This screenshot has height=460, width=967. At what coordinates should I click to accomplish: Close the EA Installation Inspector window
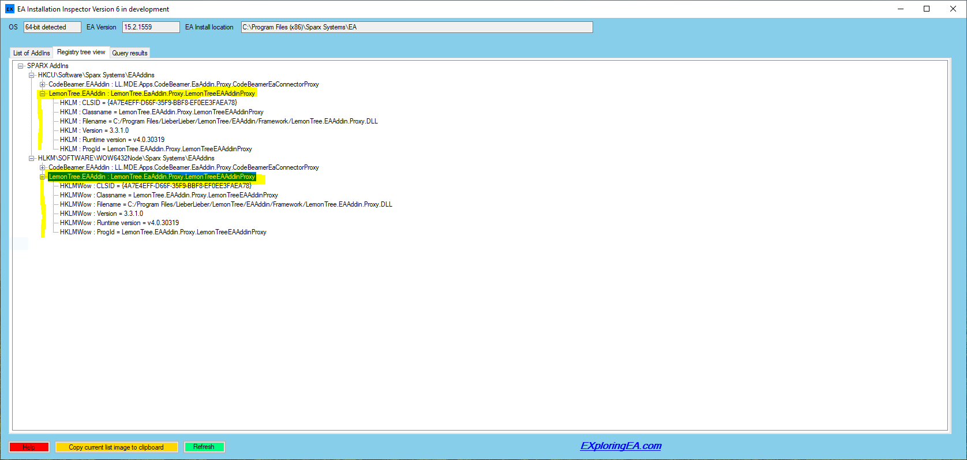[953, 9]
